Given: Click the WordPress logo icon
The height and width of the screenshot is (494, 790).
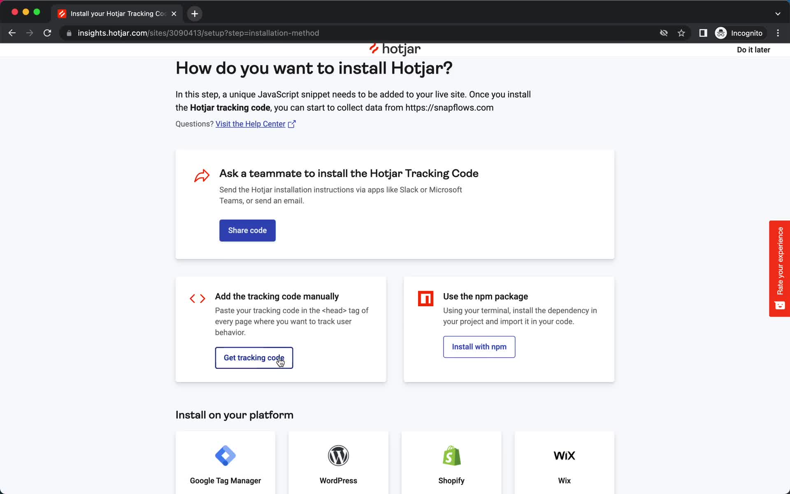Looking at the screenshot, I should click(339, 455).
